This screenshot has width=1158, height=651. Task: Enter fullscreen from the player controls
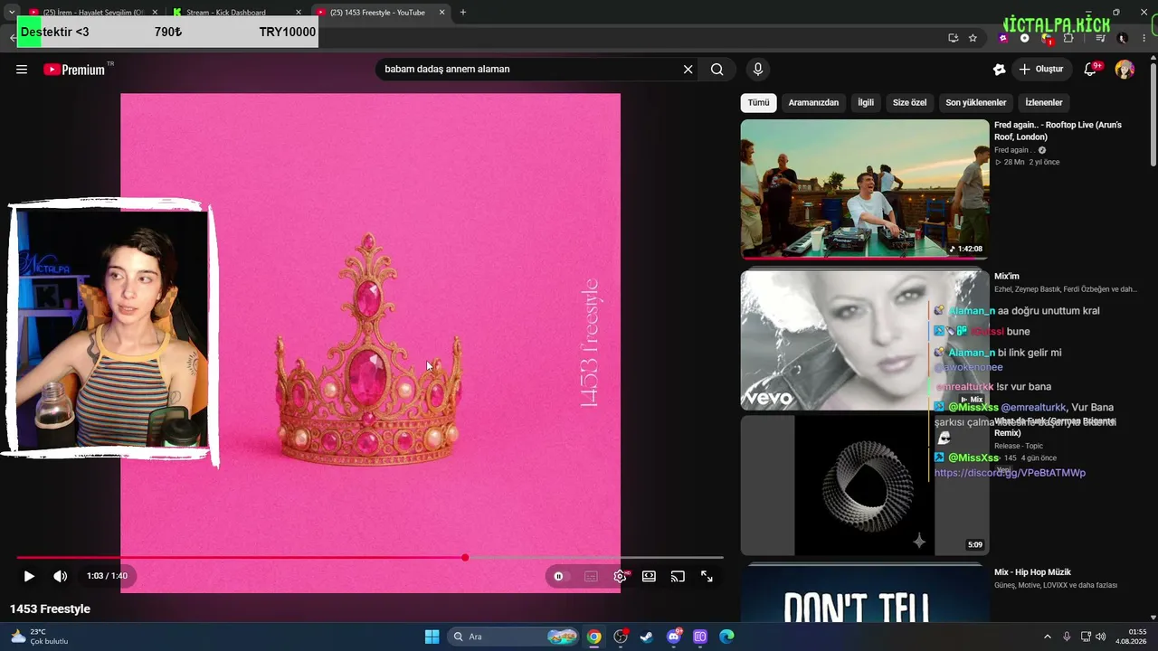pos(707,576)
